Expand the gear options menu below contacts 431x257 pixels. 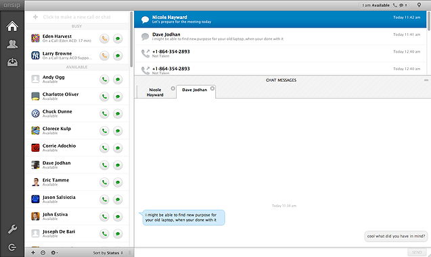pos(54,253)
